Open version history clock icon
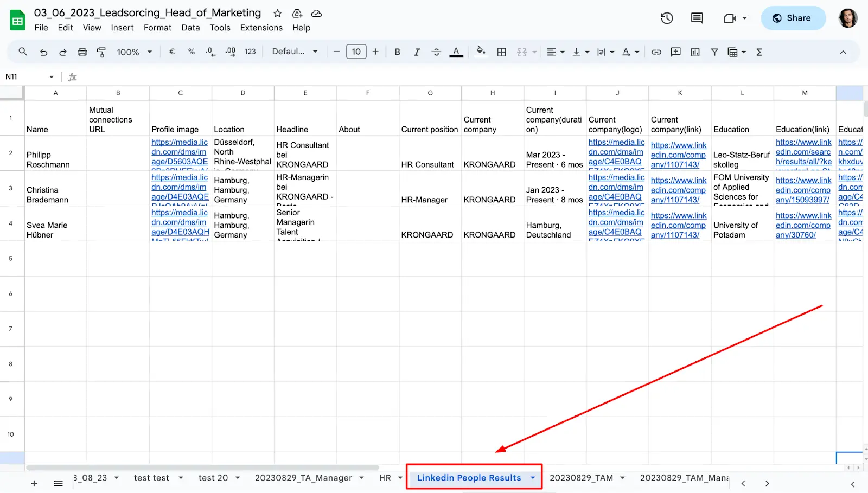Image resolution: width=868 pixels, height=493 pixels. coord(667,18)
